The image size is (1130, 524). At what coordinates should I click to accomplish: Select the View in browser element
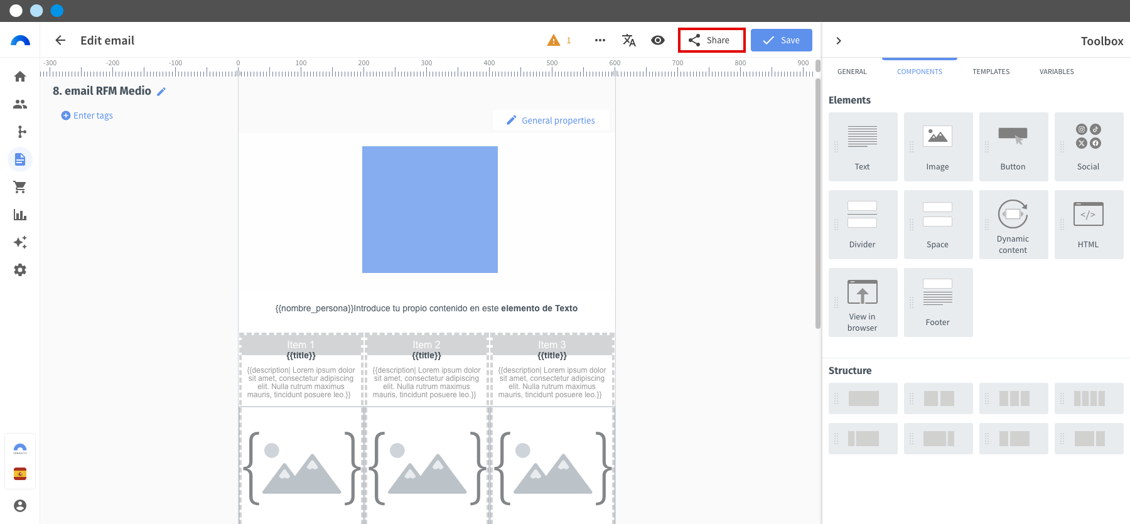[x=863, y=302]
